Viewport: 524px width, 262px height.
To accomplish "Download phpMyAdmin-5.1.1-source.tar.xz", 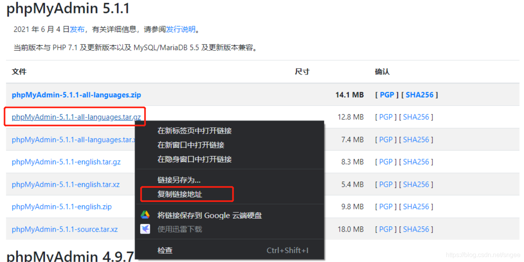I will [65, 229].
